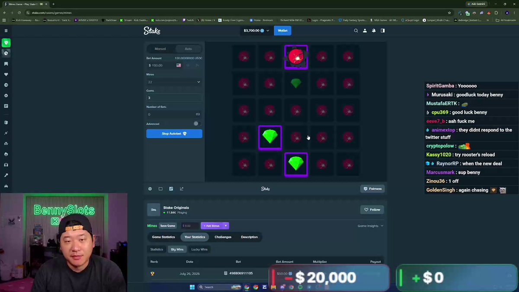Click the Fairness button

point(372,189)
